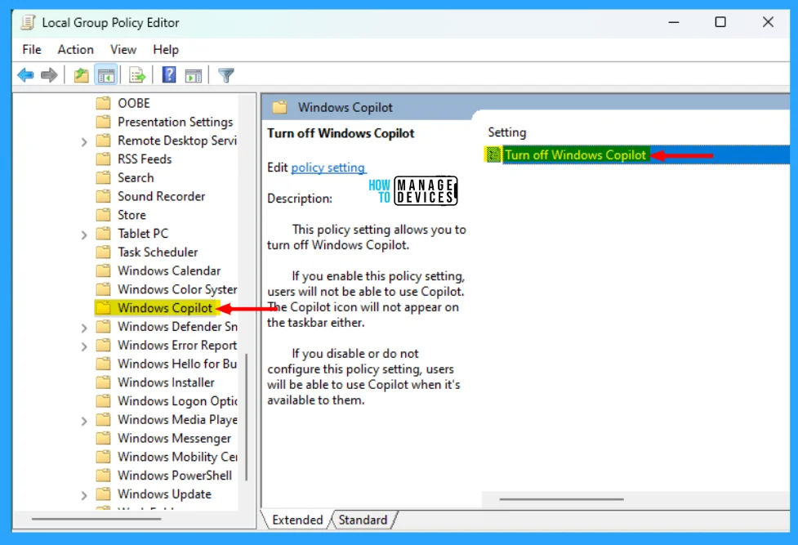
Task: Expand the Windows Update node
Action: pyautogui.click(x=84, y=495)
